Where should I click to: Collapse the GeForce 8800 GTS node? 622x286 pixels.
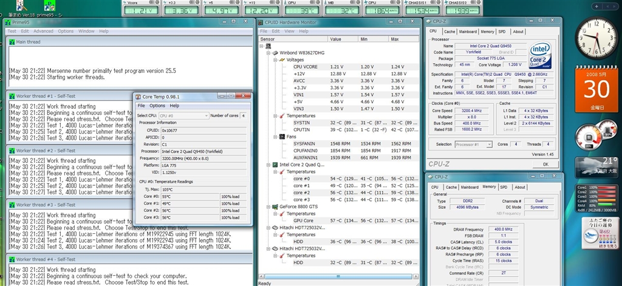tap(268, 206)
